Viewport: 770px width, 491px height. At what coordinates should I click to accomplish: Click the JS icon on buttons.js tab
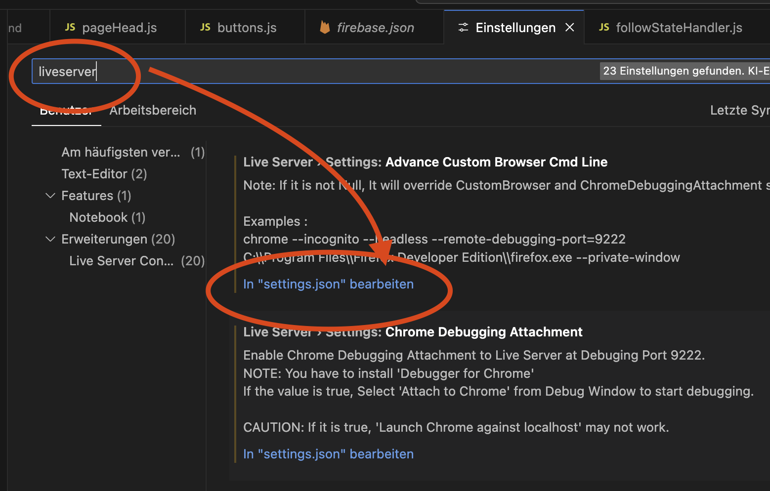(x=205, y=28)
